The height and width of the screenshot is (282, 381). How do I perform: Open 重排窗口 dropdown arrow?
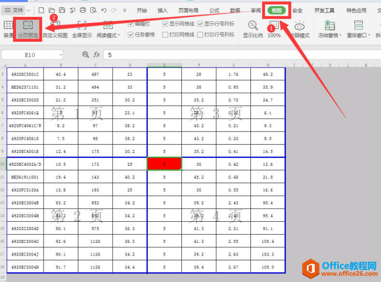pyautogui.click(x=369, y=35)
